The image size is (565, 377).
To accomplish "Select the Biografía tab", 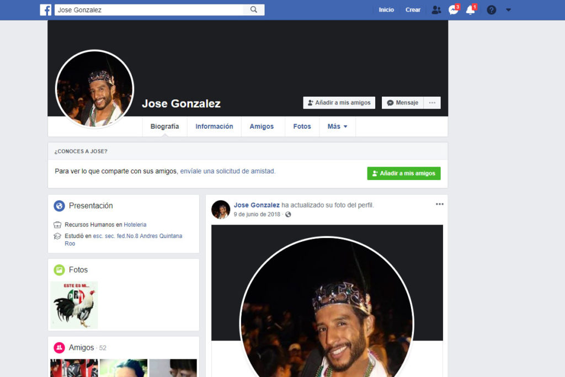I will point(164,126).
